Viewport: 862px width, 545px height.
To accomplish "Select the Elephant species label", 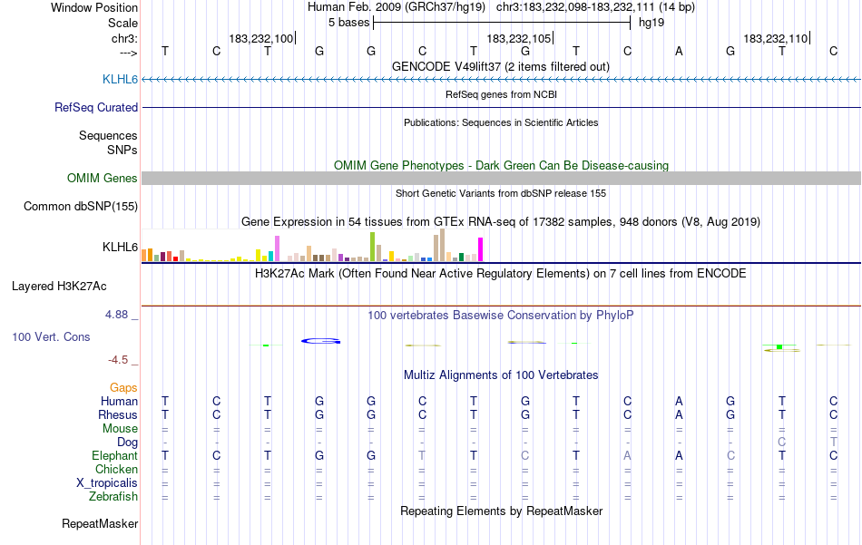I will pos(114,455).
